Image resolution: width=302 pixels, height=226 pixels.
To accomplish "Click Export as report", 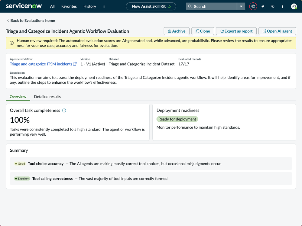I will tap(236, 31).
